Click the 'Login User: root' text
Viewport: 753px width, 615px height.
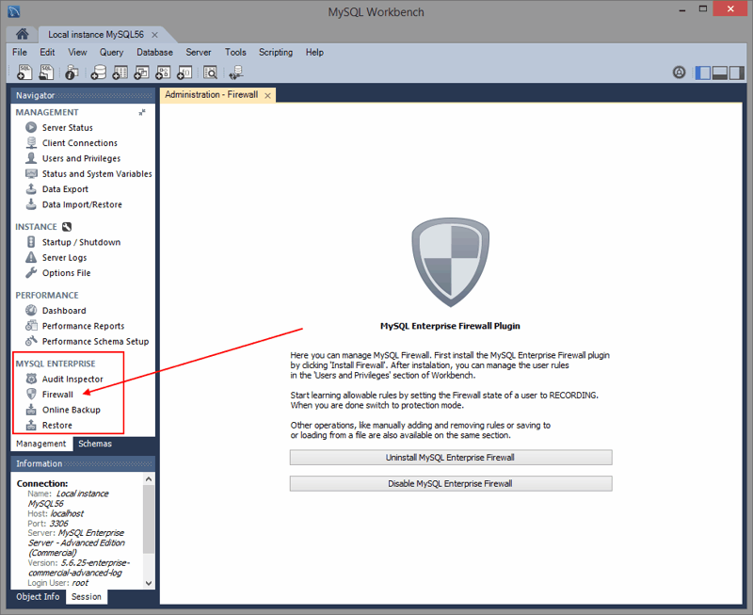(x=57, y=583)
